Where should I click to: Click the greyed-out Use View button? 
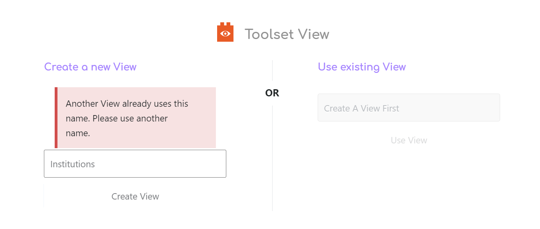tap(409, 140)
